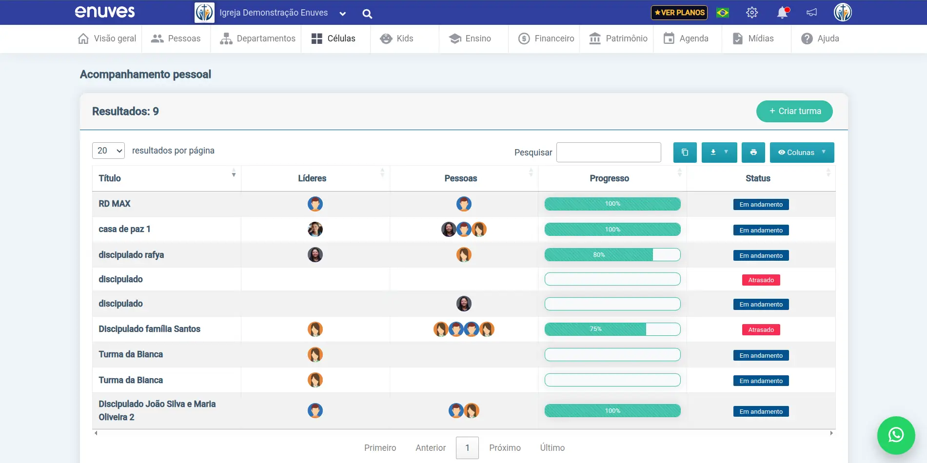The width and height of the screenshot is (927, 463).
Task: Open the search magnifier icon in header
Action: [367, 14]
